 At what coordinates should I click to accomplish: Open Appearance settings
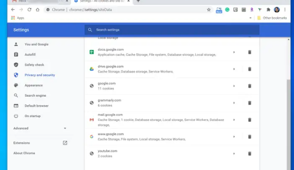(34, 85)
